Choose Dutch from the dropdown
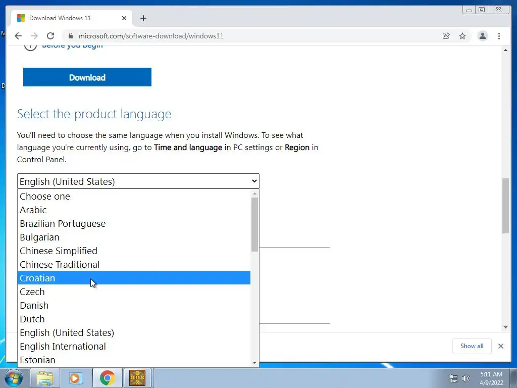Screen dimensions: 517x388 [134, 319]
